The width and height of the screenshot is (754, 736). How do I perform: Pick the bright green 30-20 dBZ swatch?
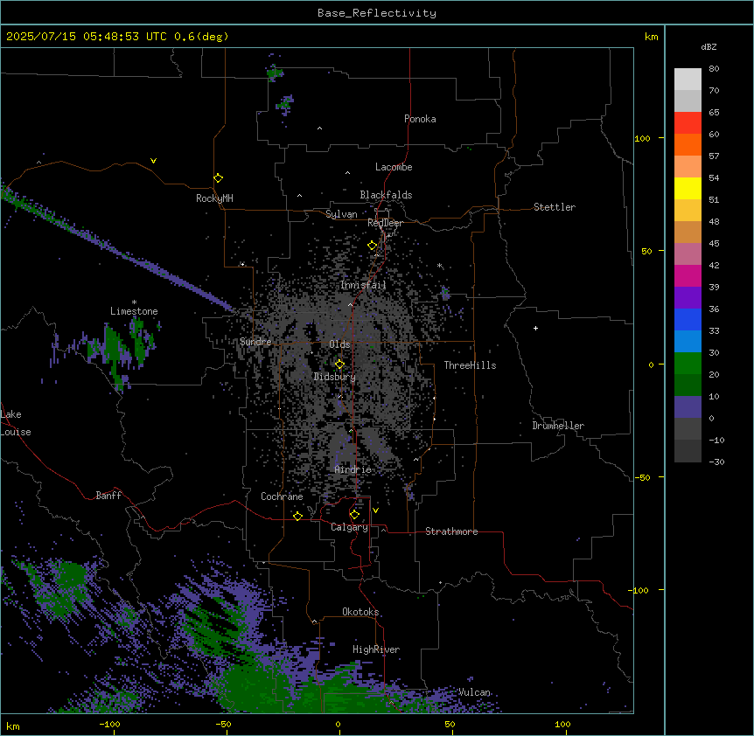click(x=688, y=364)
